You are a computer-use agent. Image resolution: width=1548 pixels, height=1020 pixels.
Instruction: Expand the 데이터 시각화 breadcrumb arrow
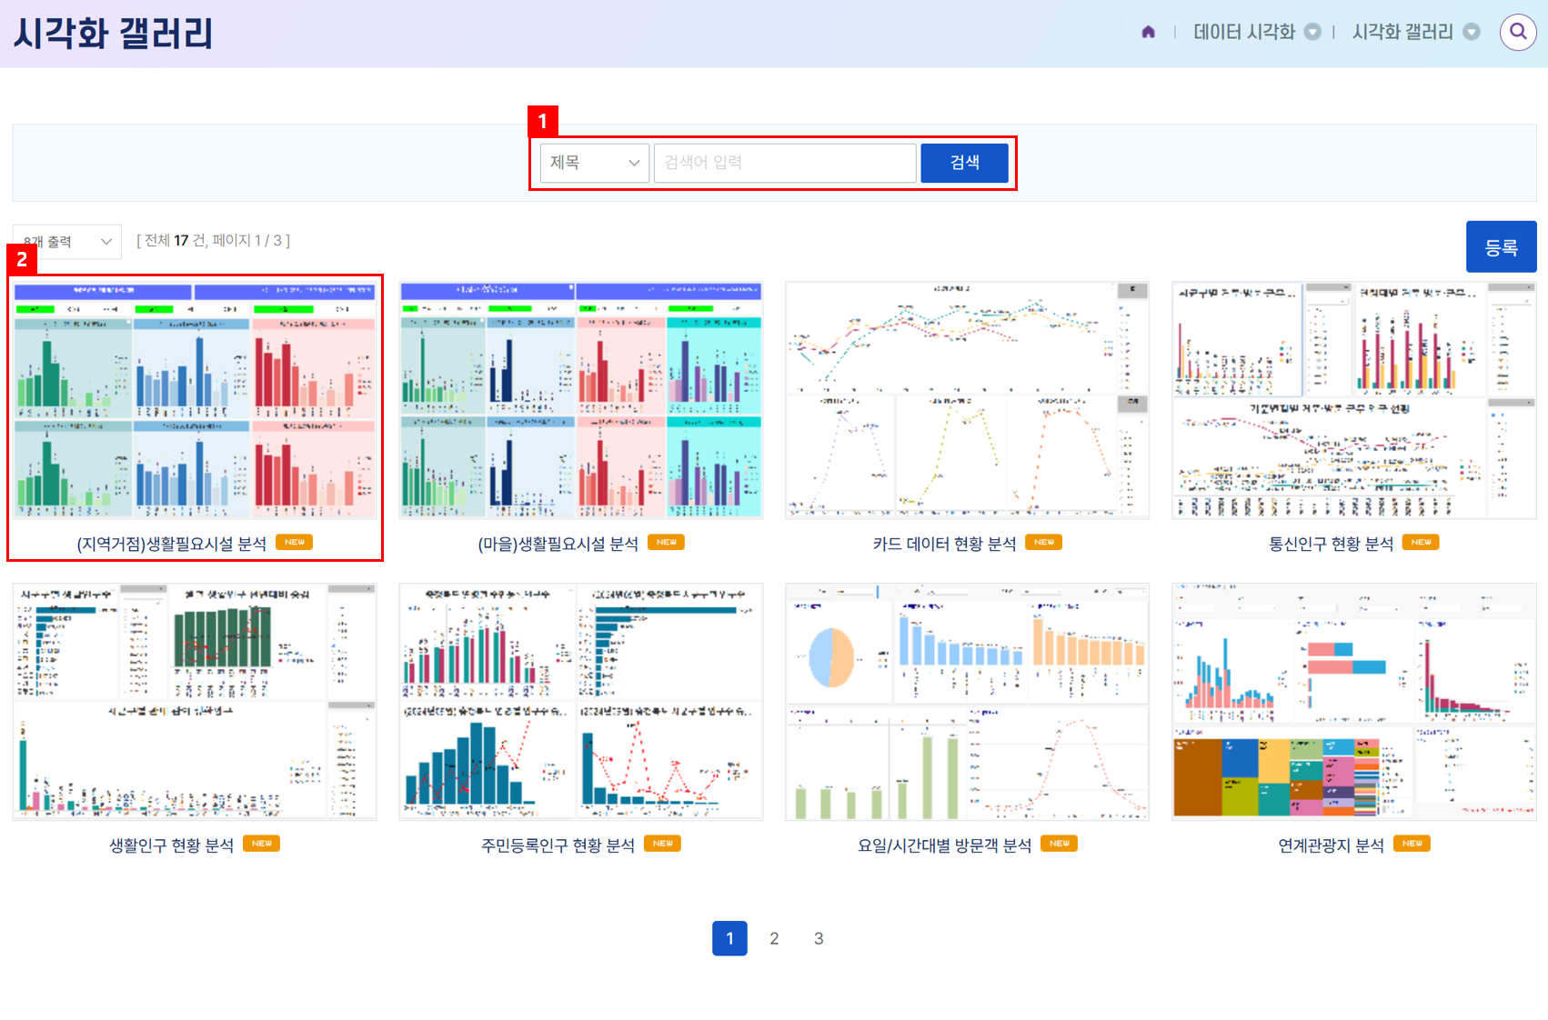[x=1312, y=32]
